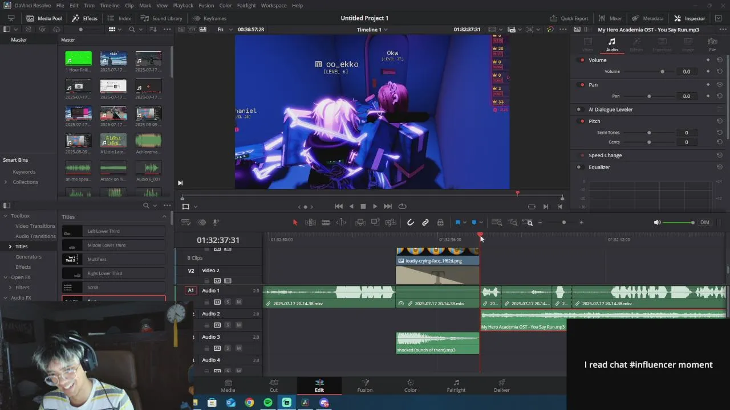Add a marker with the marker icon

point(474,223)
